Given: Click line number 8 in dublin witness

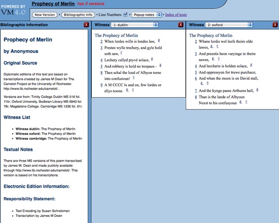Looking at the screenshot, I should (x=101, y=73).
